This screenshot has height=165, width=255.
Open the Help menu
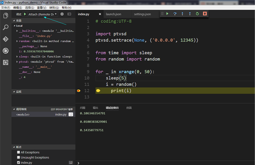[67, 8]
